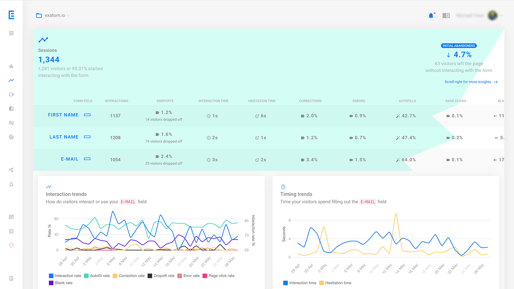Expand the user account menu chevron
The height and width of the screenshot is (289, 514).
501,15
